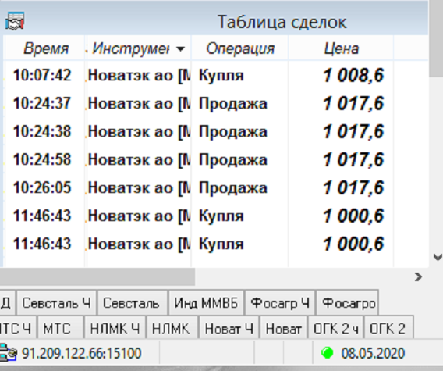Switch to the Севсталь Ч tab
Screen dimensions: 443x371
pos(56,303)
